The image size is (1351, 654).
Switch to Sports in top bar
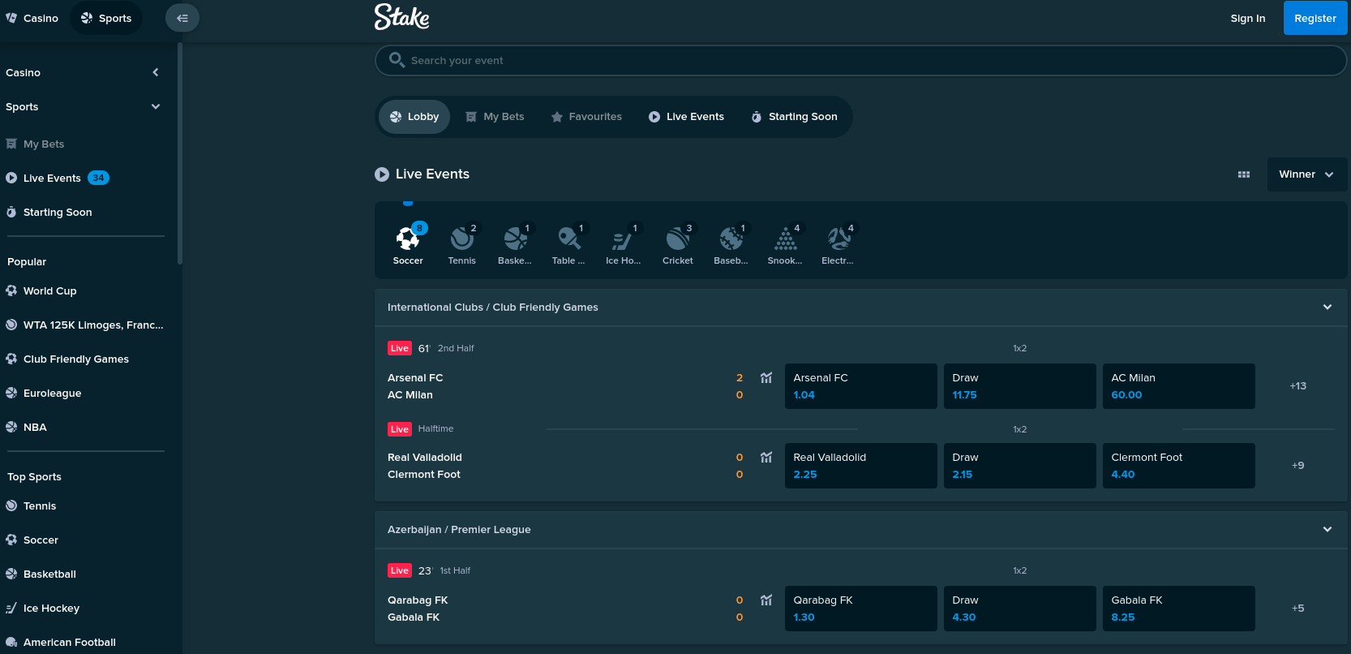[x=106, y=18]
